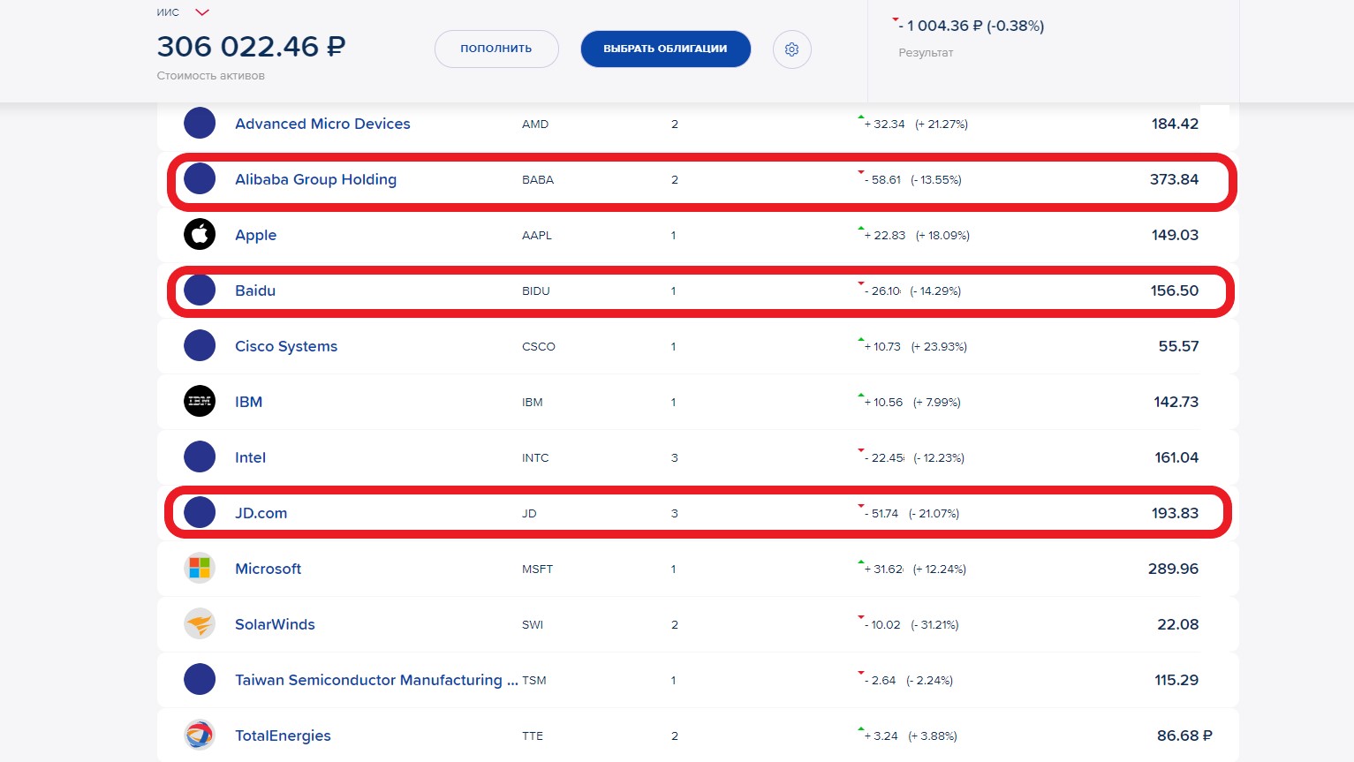Click the INTC ticker text
1354x762 pixels.
click(x=535, y=458)
